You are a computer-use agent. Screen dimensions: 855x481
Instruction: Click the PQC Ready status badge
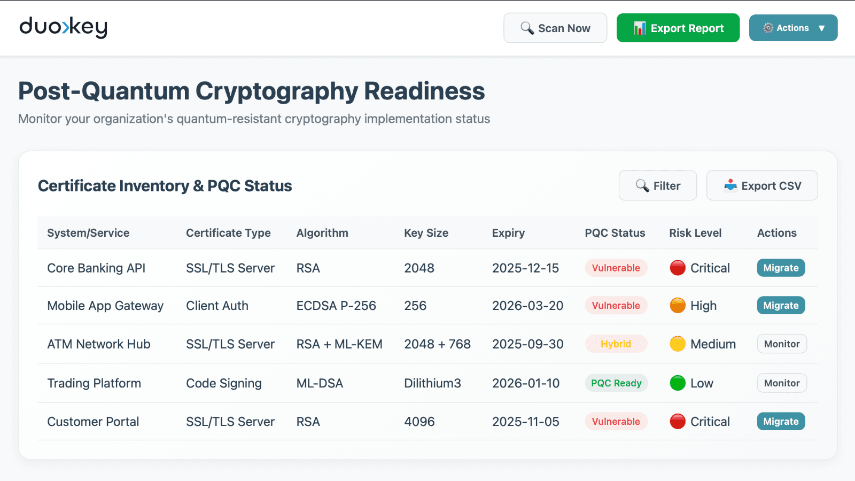tap(616, 383)
